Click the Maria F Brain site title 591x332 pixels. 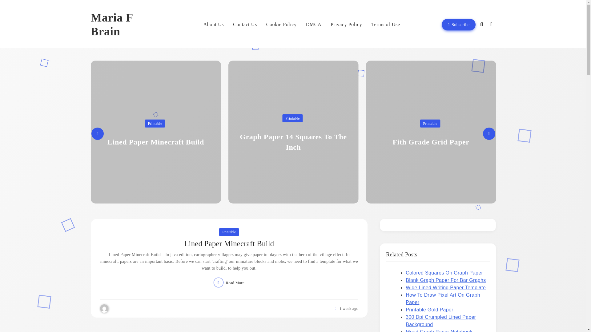pyautogui.click(x=112, y=25)
